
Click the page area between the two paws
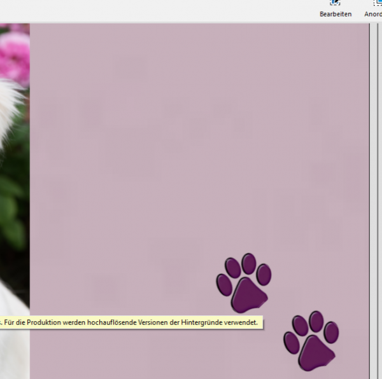279,304
